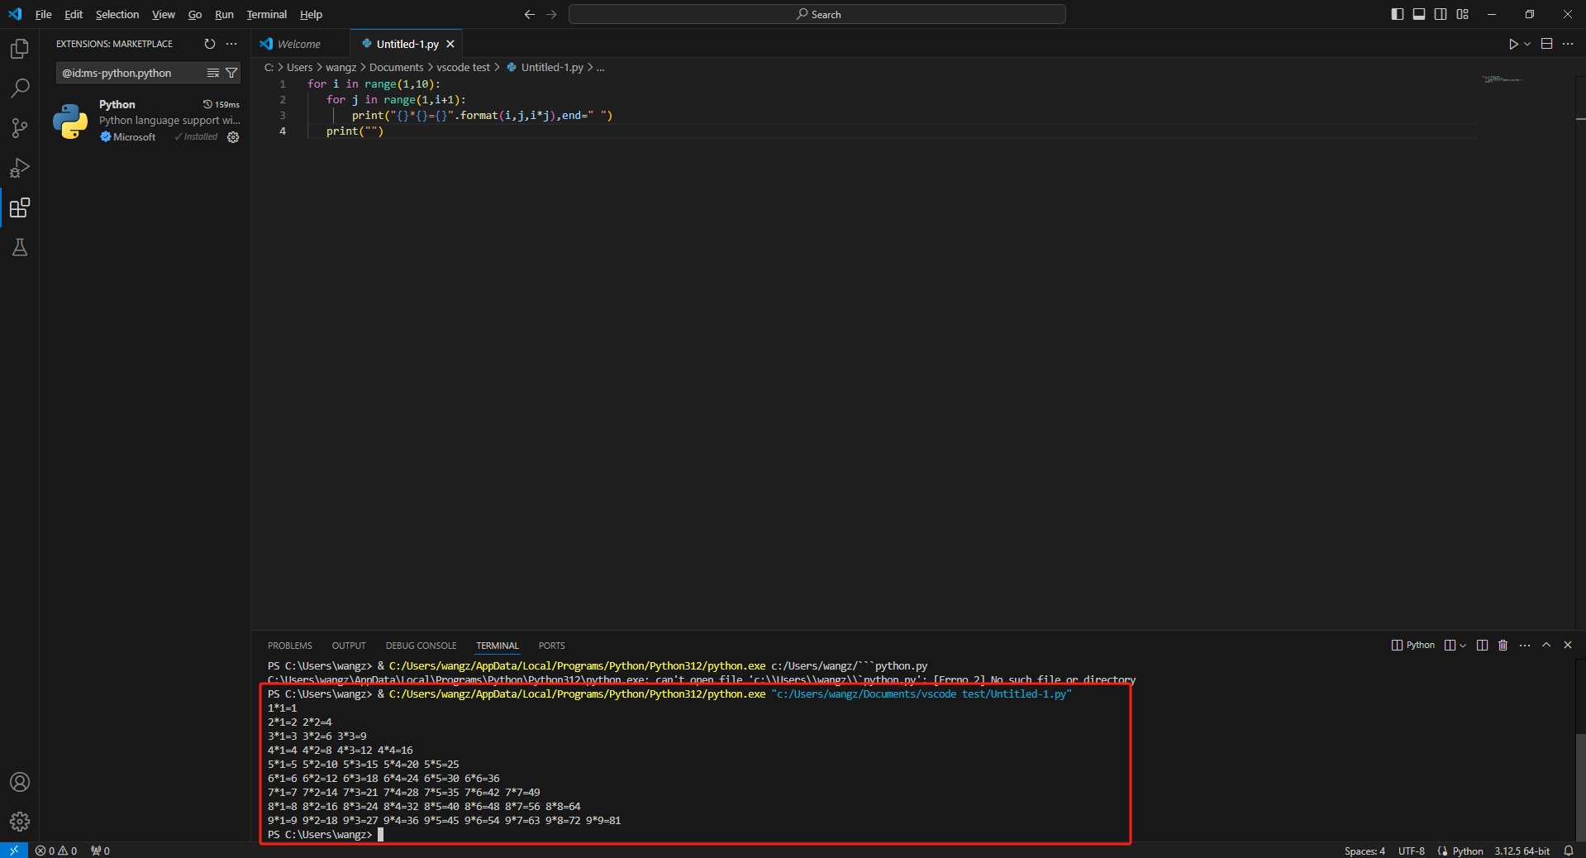Screen dimensions: 1586x858
Task: Click Untitled-1.py in the breadcrumb
Action: [x=552, y=68]
